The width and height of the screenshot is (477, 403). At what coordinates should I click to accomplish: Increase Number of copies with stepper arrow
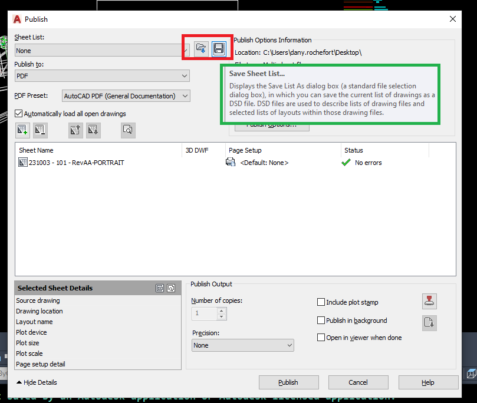(x=222, y=310)
